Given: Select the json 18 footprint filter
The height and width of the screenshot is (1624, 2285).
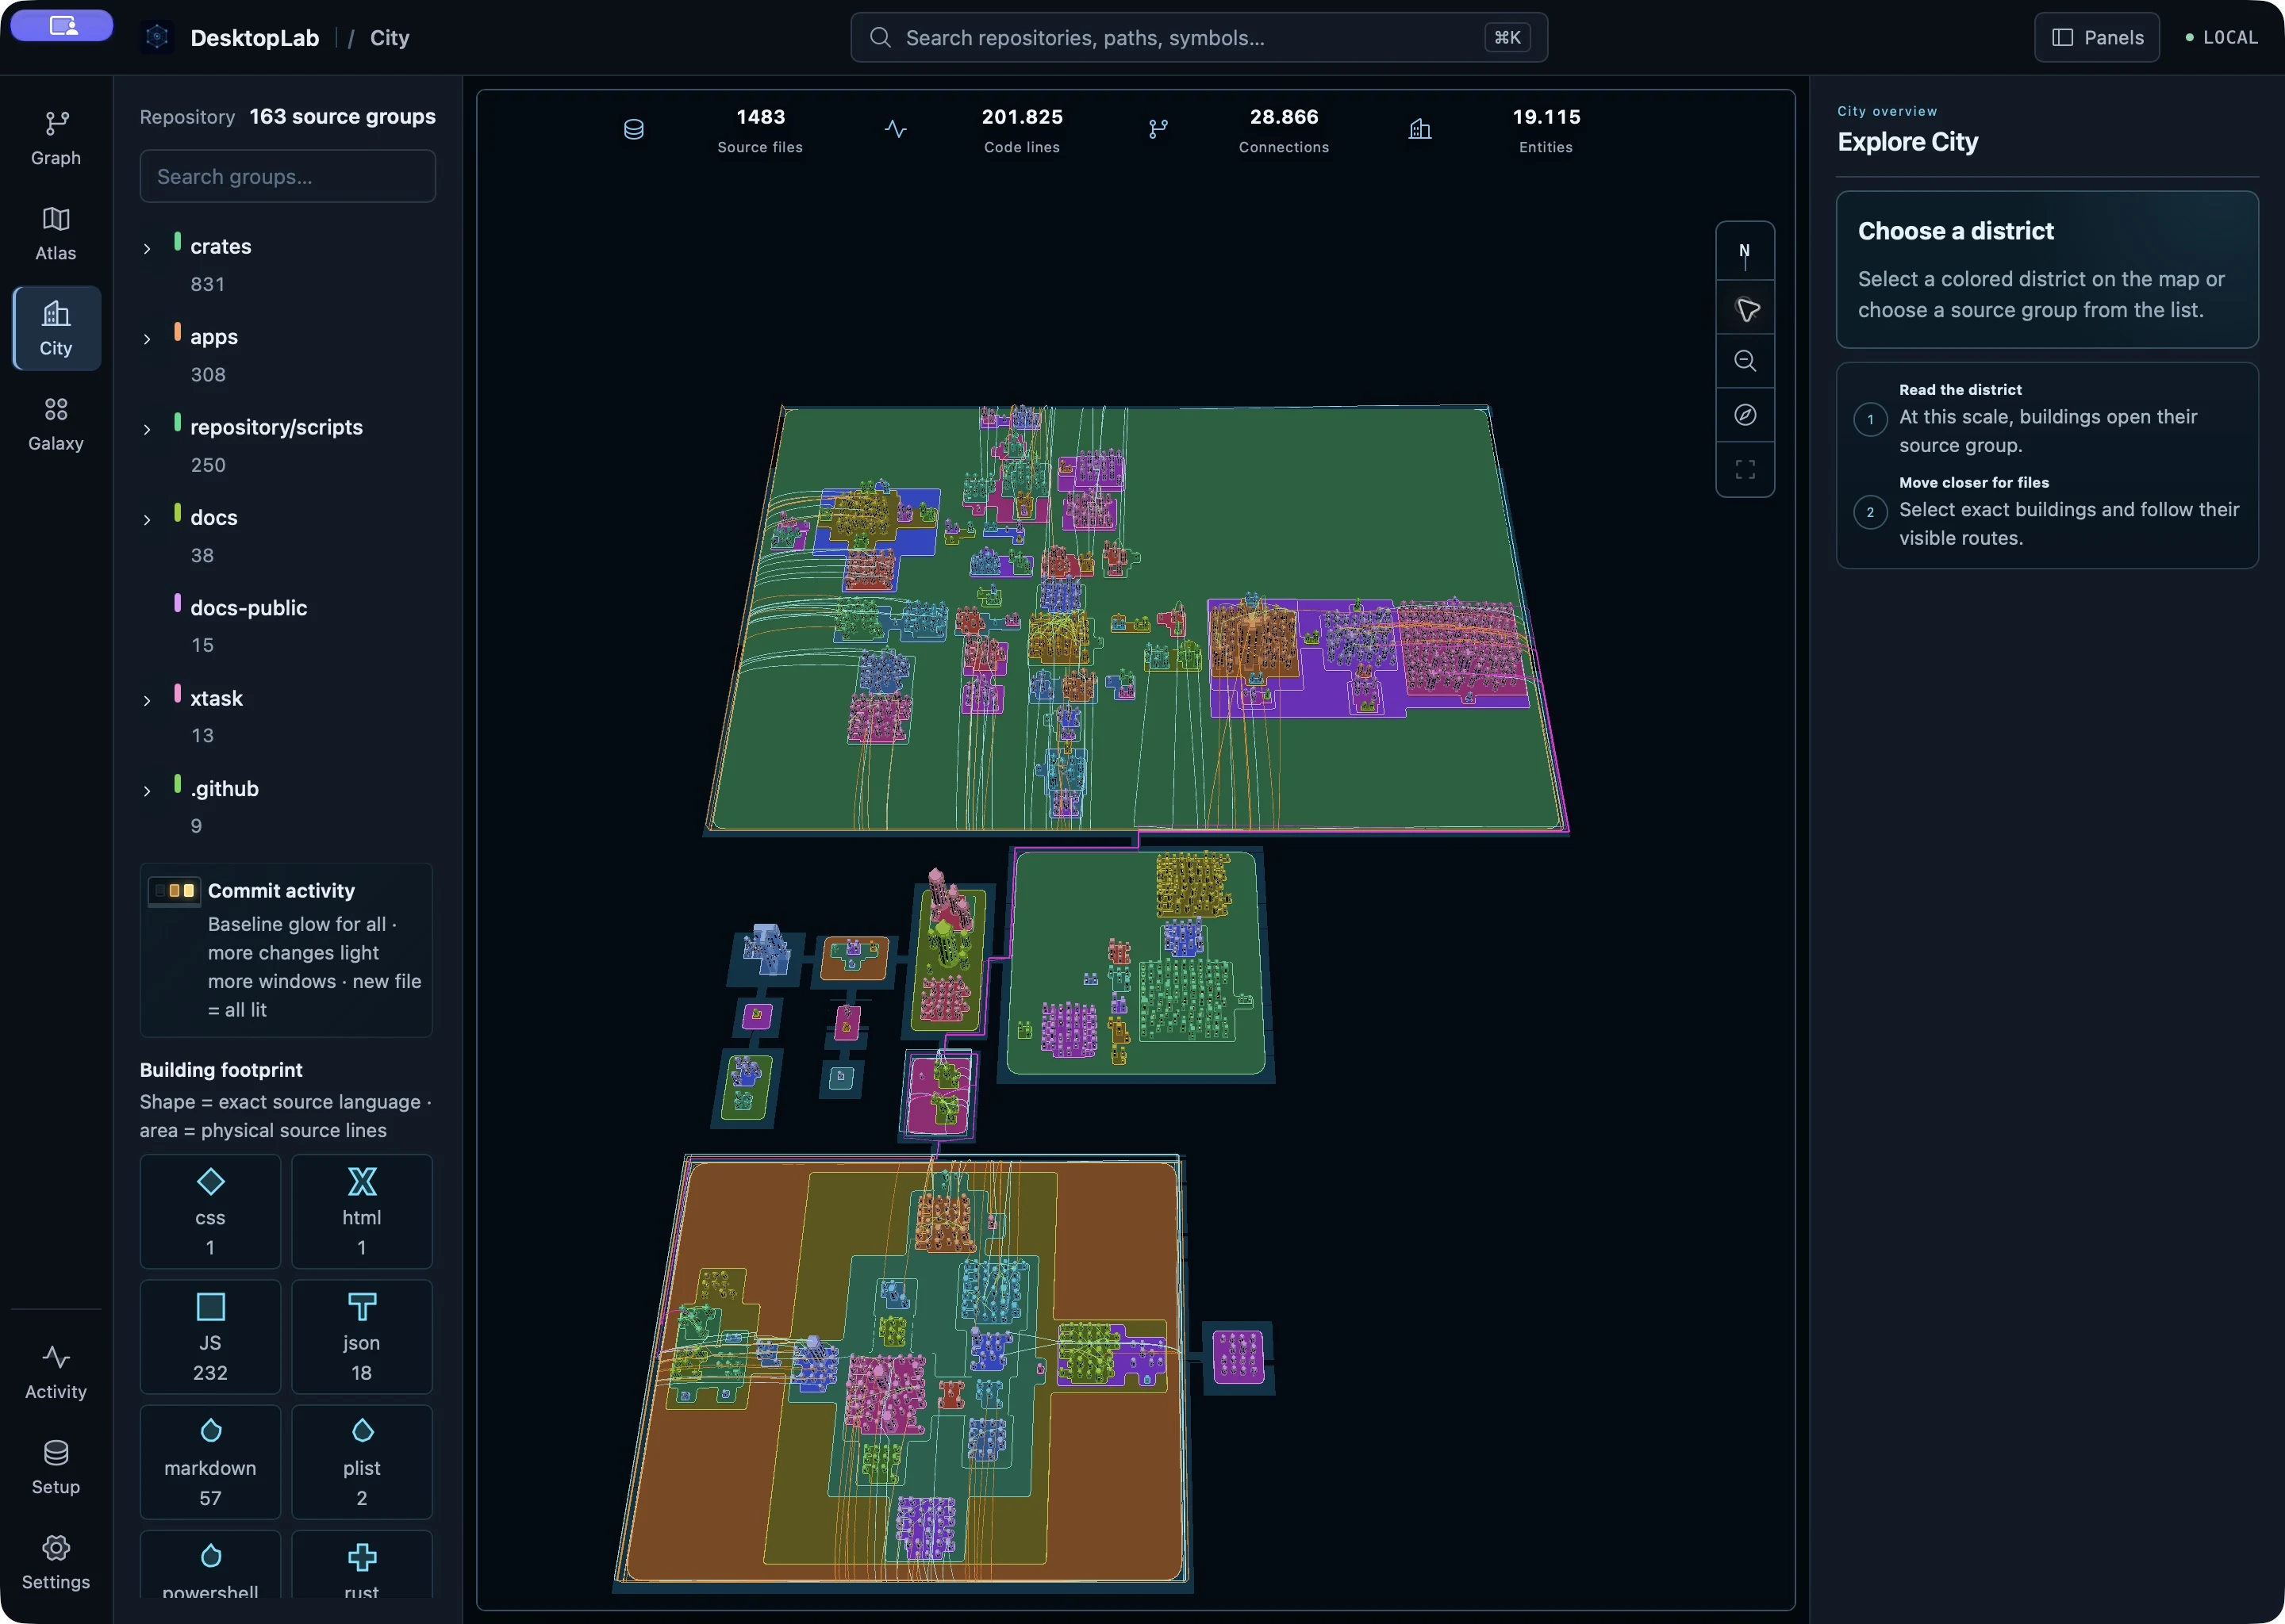Looking at the screenshot, I should [x=362, y=1337].
